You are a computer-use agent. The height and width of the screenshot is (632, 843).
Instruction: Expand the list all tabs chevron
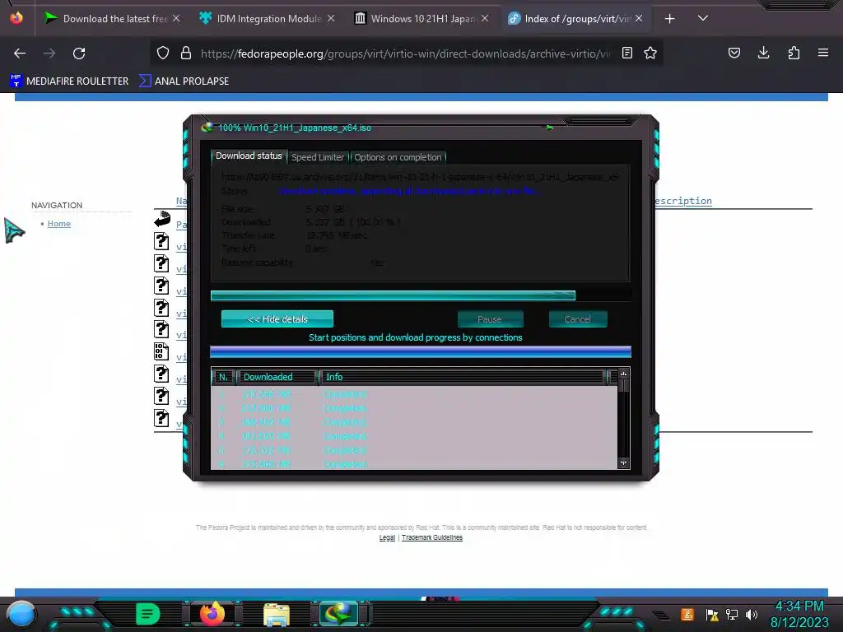(x=703, y=18)
